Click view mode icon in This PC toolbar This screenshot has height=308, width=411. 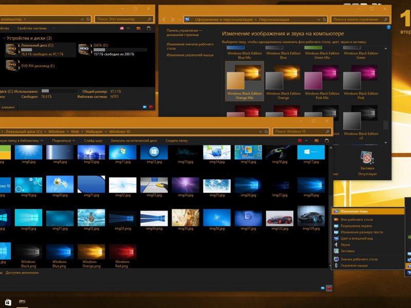click(x=122, y=28)
